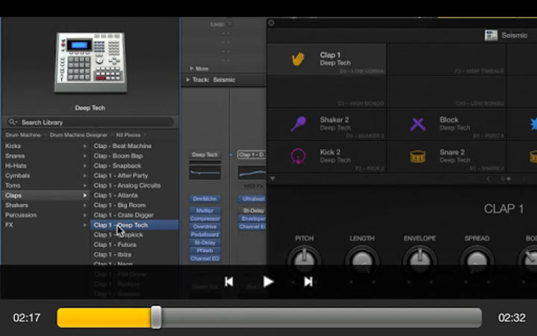Go to the Drum Machine Designer breadcrumb

tap(78, 135)
